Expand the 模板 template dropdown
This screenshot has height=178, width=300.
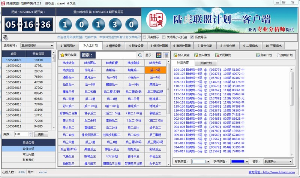click(x=277, y=161)
